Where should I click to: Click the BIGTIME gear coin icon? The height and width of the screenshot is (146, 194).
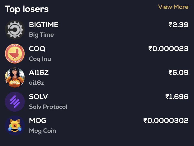[x=15, y=30]
